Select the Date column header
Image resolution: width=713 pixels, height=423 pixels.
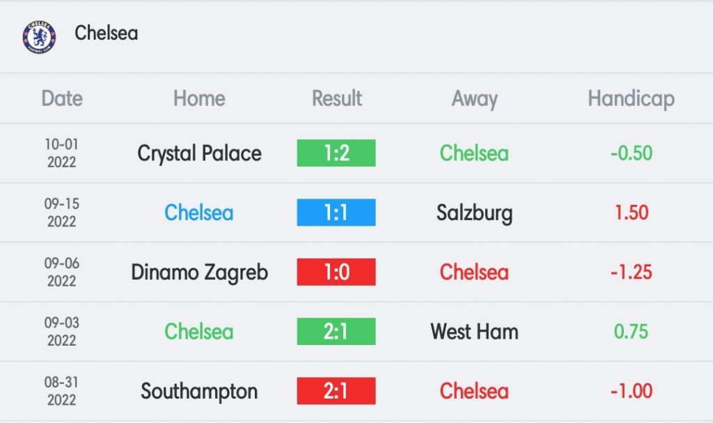point(62,98)
